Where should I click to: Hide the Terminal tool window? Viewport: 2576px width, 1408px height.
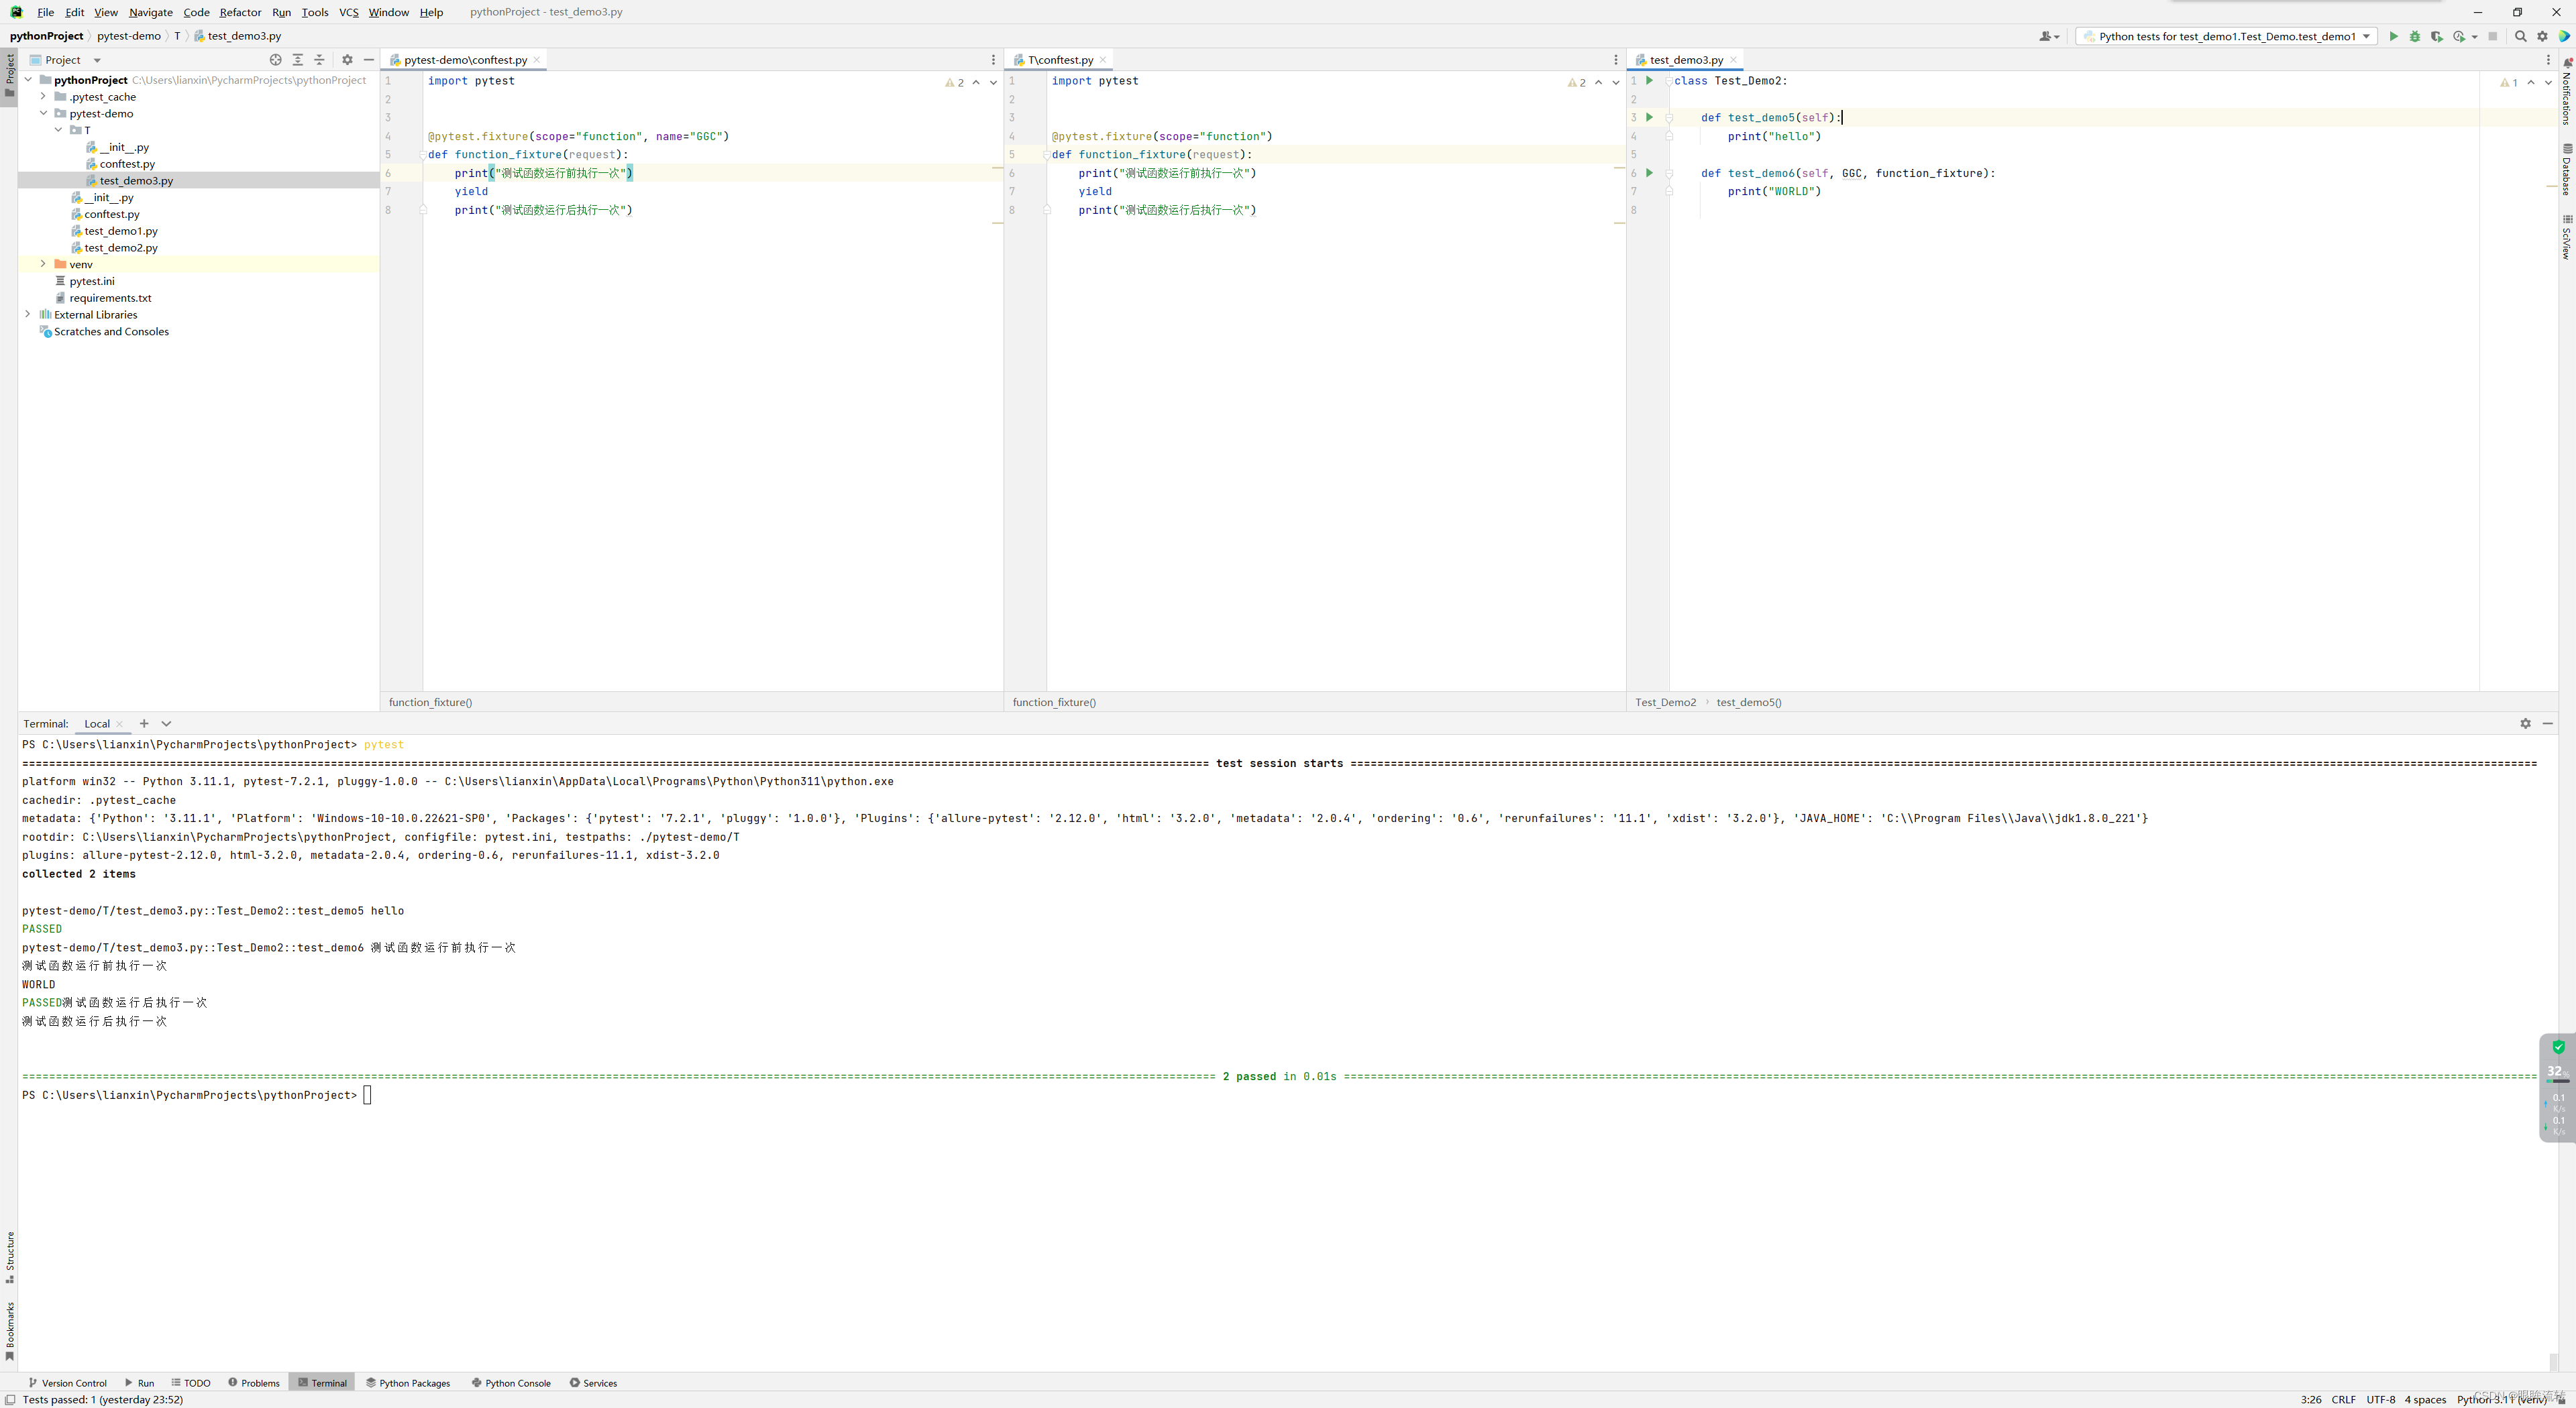[x=2547, y=723]
